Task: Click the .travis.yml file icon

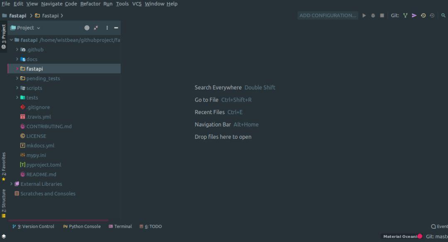Action: pos(22,117)
